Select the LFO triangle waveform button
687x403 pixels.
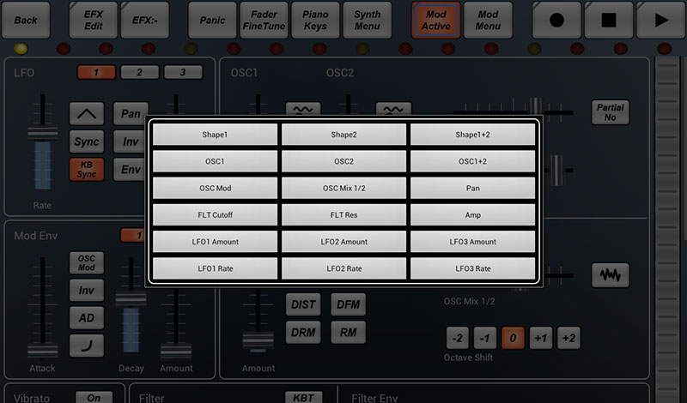[x=87, y=114]
